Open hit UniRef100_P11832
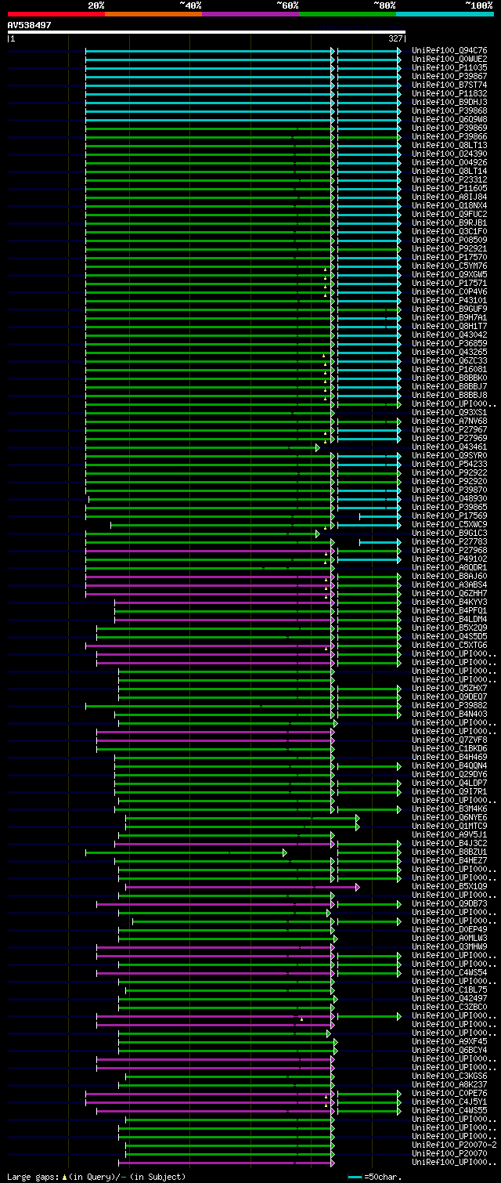The width and height of the screenshot is (501, 1183). [x=449, y=93]
